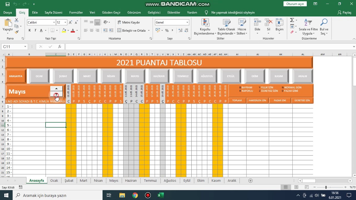
Task: Click increase decimal icon
Action: coord(181,30)
